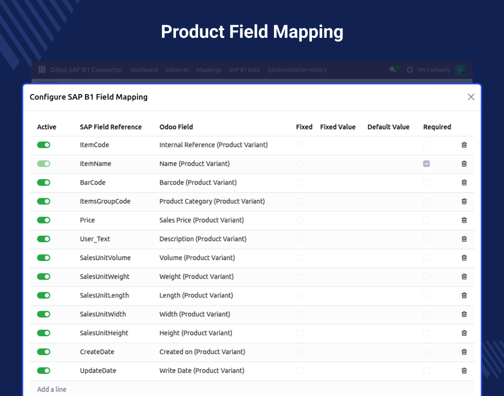Check Required checkbox for ItemCode
The height and width of the screenshot is (396, 504).
point(427,145)
